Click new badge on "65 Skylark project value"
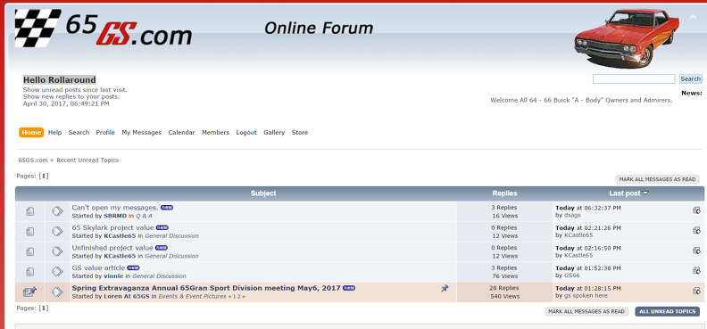 (162, 227)
